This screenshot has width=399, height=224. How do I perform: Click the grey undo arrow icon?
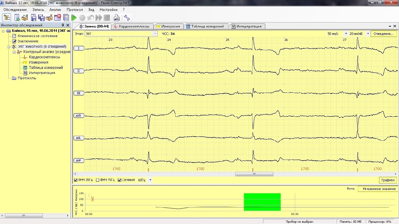point(90,18)
